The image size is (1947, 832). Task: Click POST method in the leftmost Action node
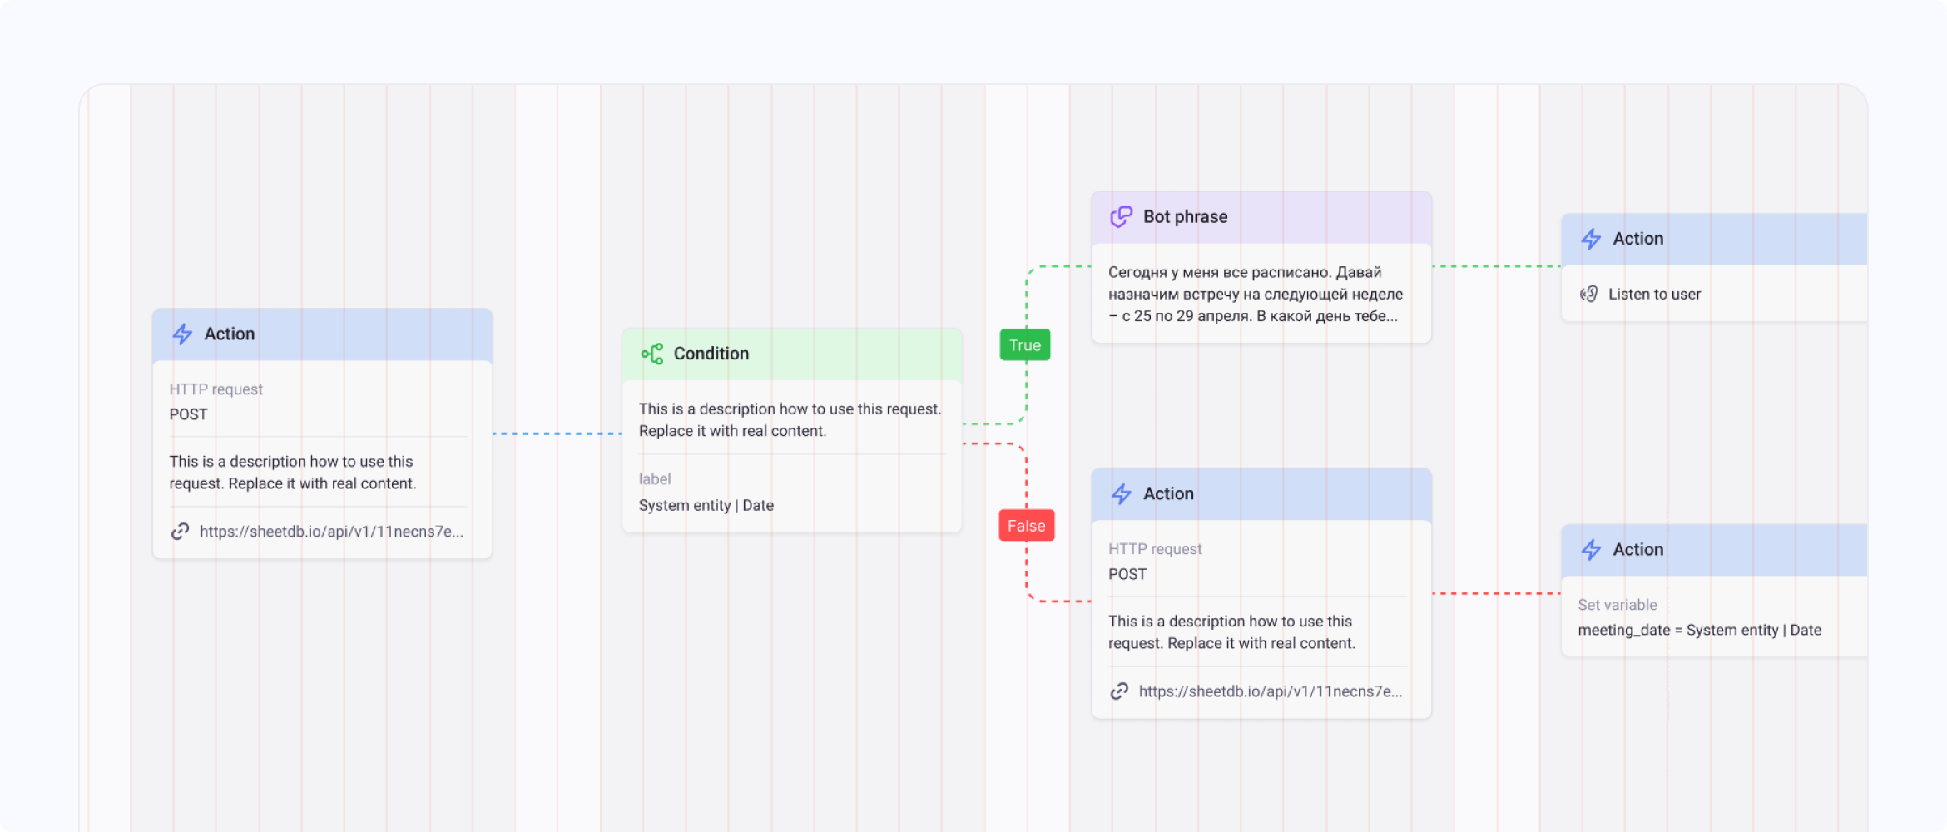[x=189, y=414]
